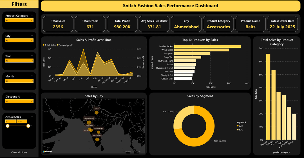Click the left handle of Actual Sales slider
This screenshot has width=304, height=158.
(x=8, y=126)
